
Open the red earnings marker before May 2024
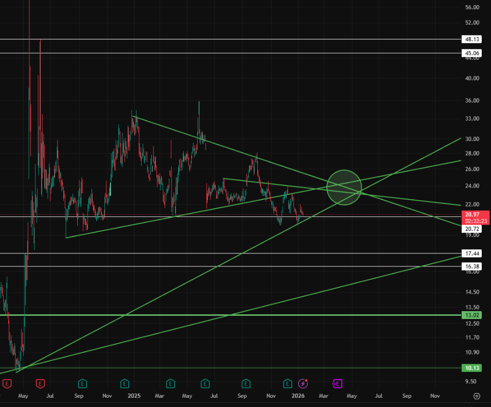(7, 383)
